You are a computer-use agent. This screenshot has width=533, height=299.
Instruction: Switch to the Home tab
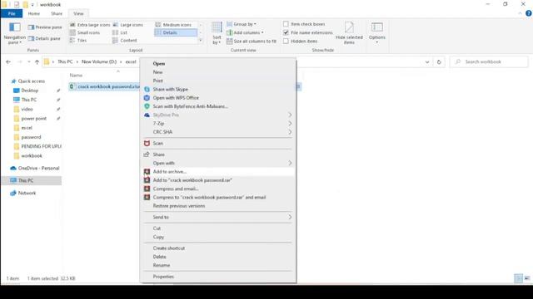click(33, 13)
